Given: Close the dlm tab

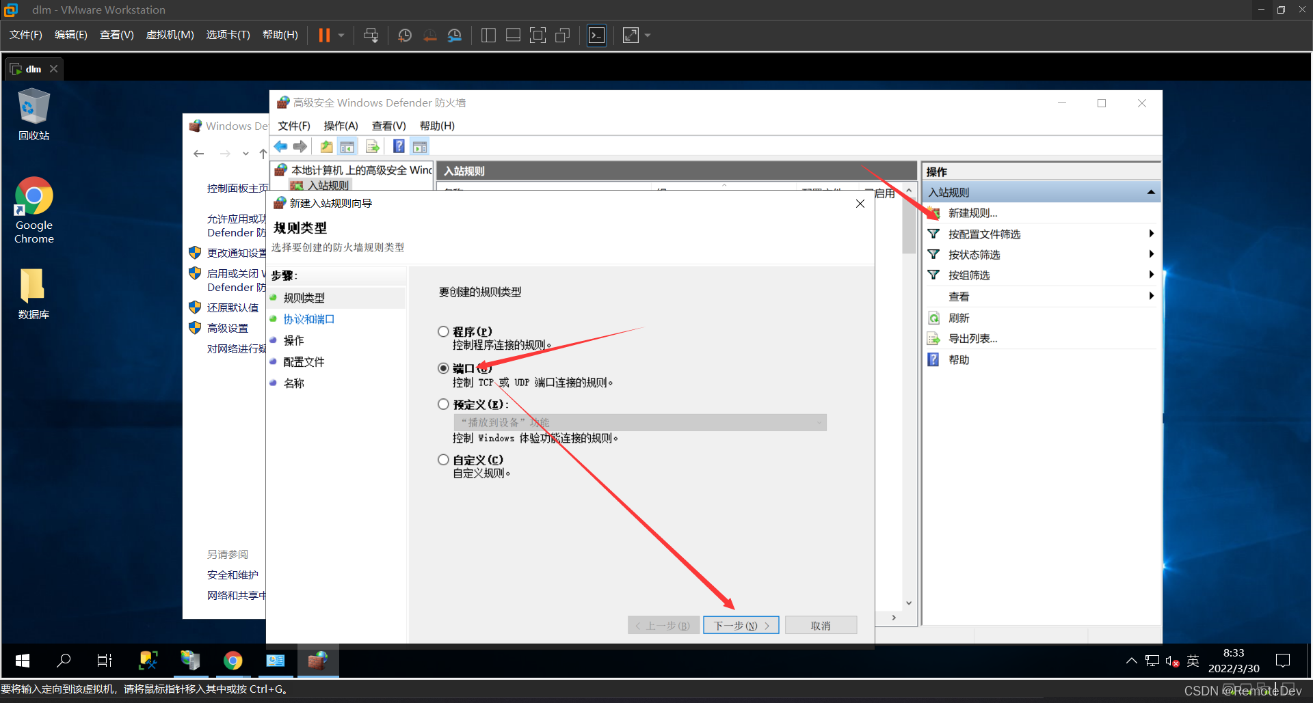Looking at the screenshot, I should [54, 69].
